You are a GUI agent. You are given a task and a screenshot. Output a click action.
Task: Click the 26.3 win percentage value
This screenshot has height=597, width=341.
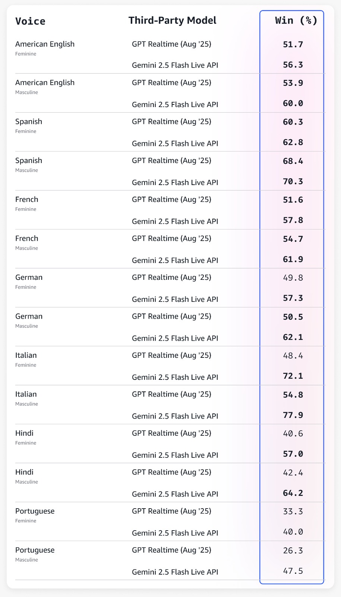tap(293, 551)
